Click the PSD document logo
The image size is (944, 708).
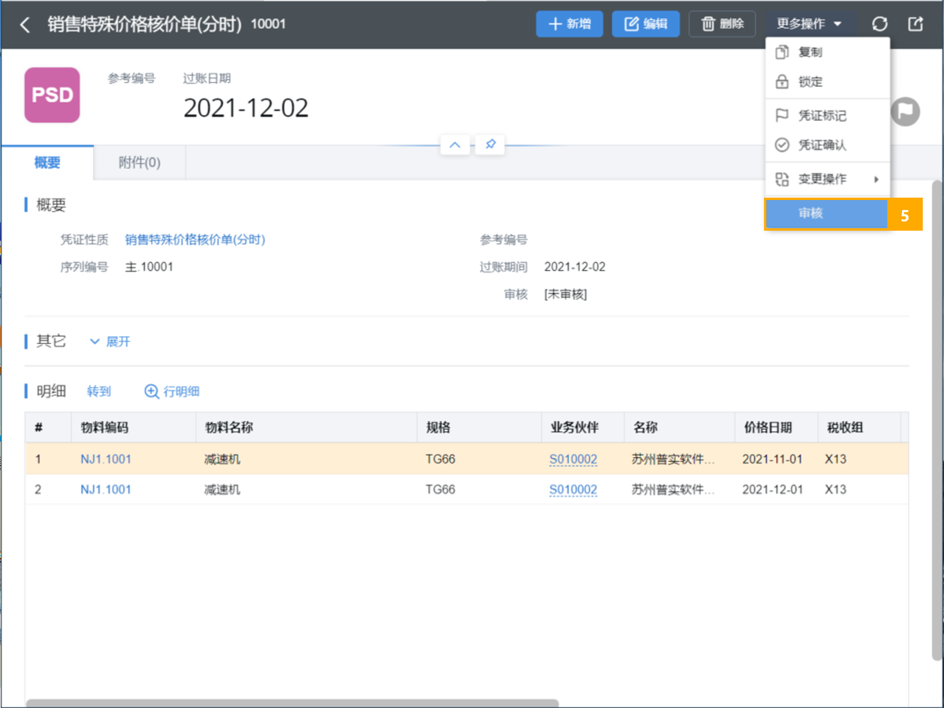click(x=52, y=95)
